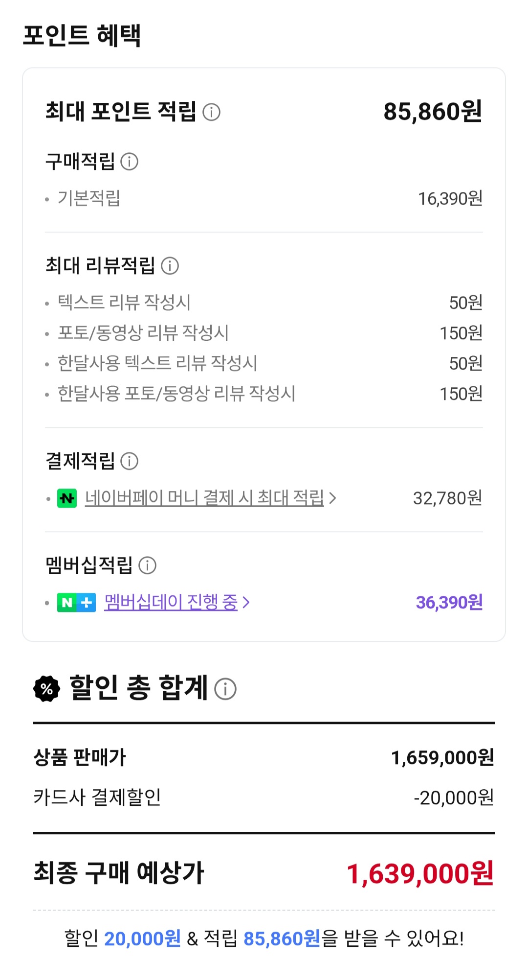
Task: Open the 멤버십데이 진행 중 link
Action: (171, 602)
